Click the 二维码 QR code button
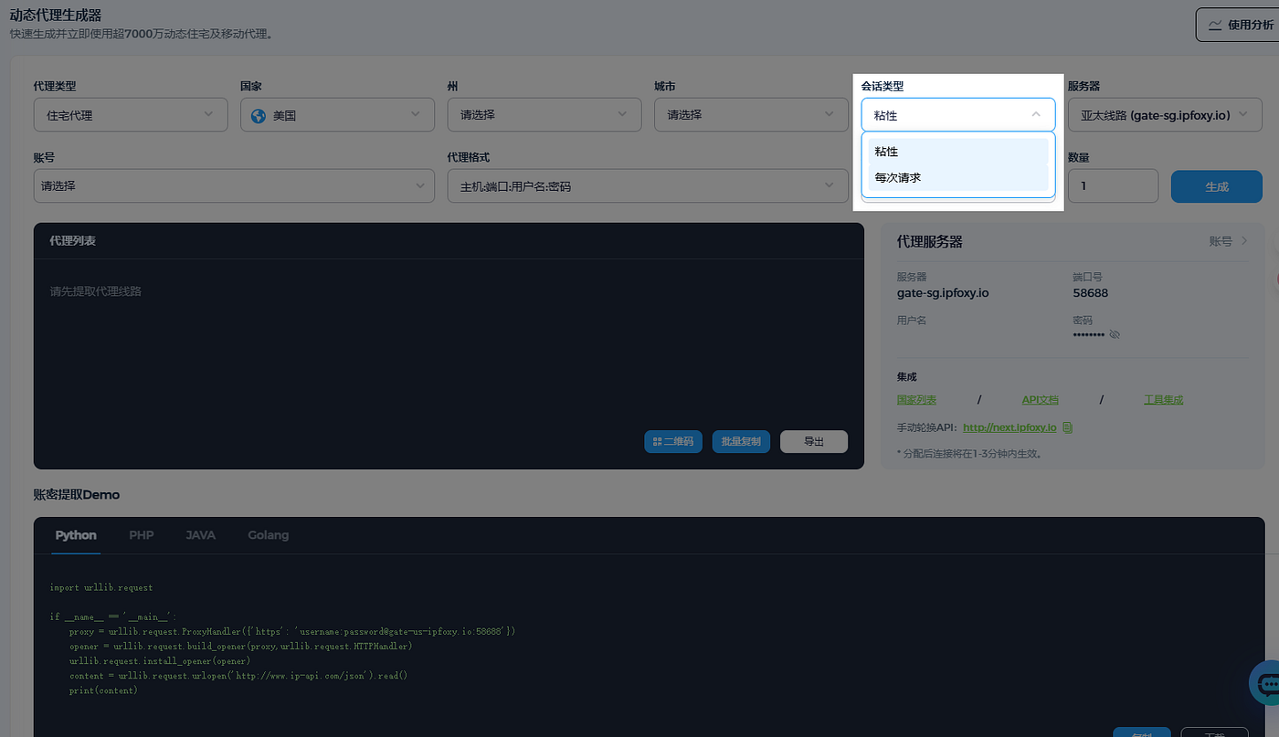1279x737 pixels. (x=673, y=441)
